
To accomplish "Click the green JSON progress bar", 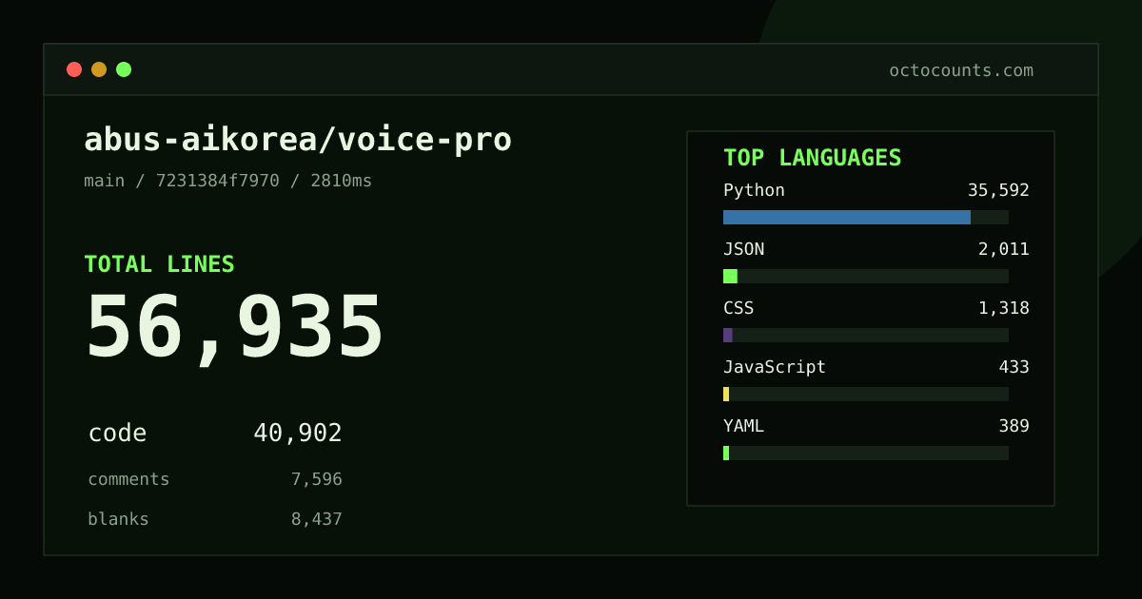I will 730,276.
